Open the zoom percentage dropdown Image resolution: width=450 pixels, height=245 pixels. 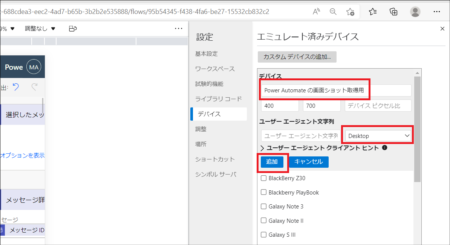pyautogui.click(x=7, y=29)
